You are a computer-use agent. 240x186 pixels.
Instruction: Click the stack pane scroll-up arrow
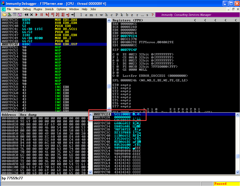click(x=237, y=115)
